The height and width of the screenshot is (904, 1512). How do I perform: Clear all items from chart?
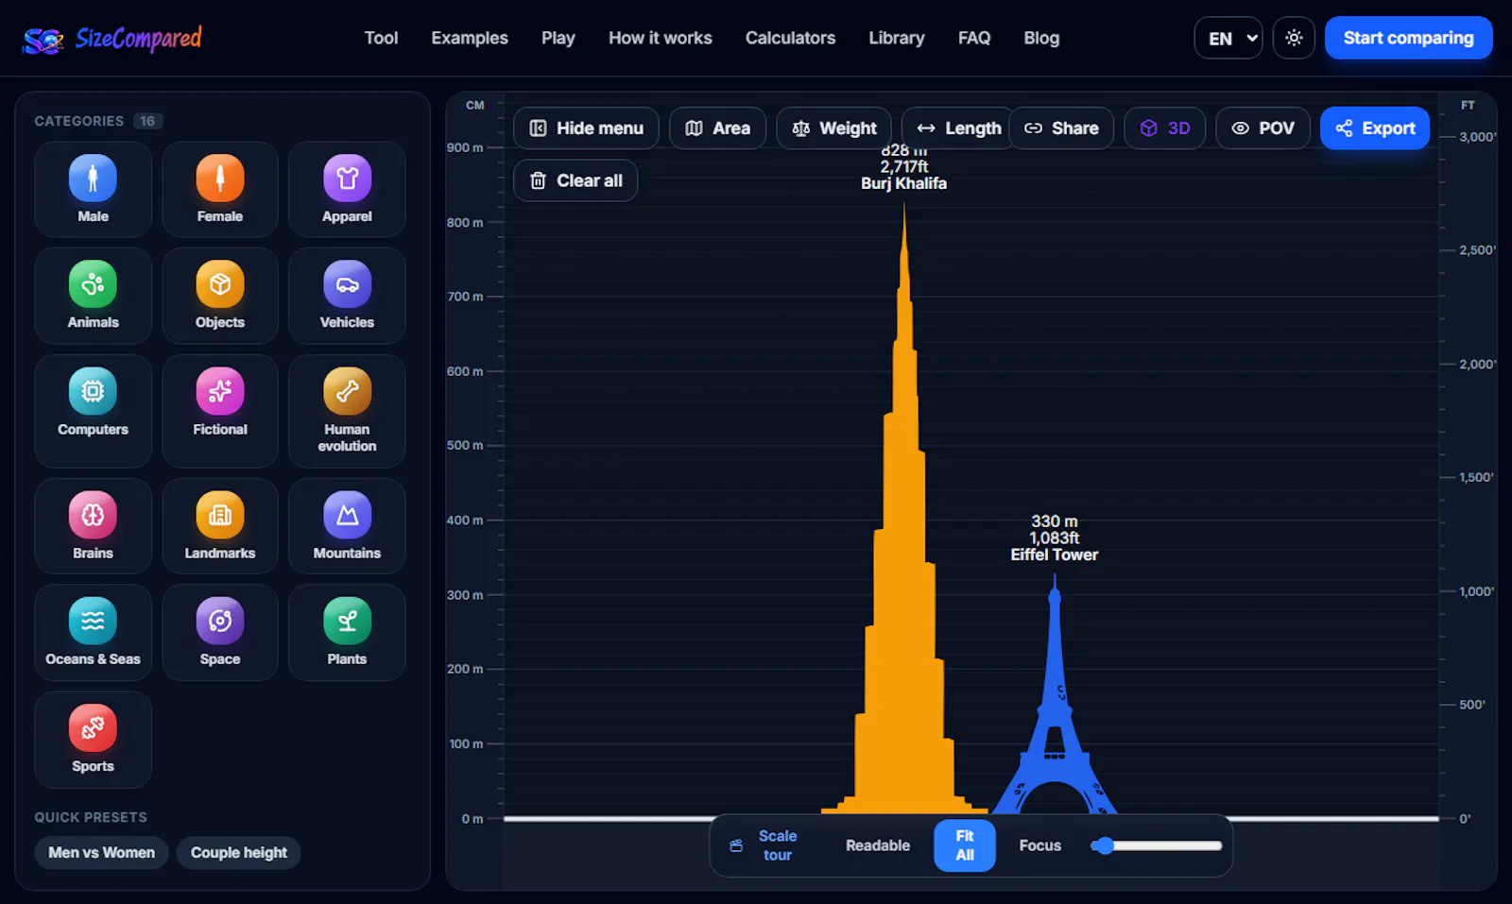tap(576, 180)
